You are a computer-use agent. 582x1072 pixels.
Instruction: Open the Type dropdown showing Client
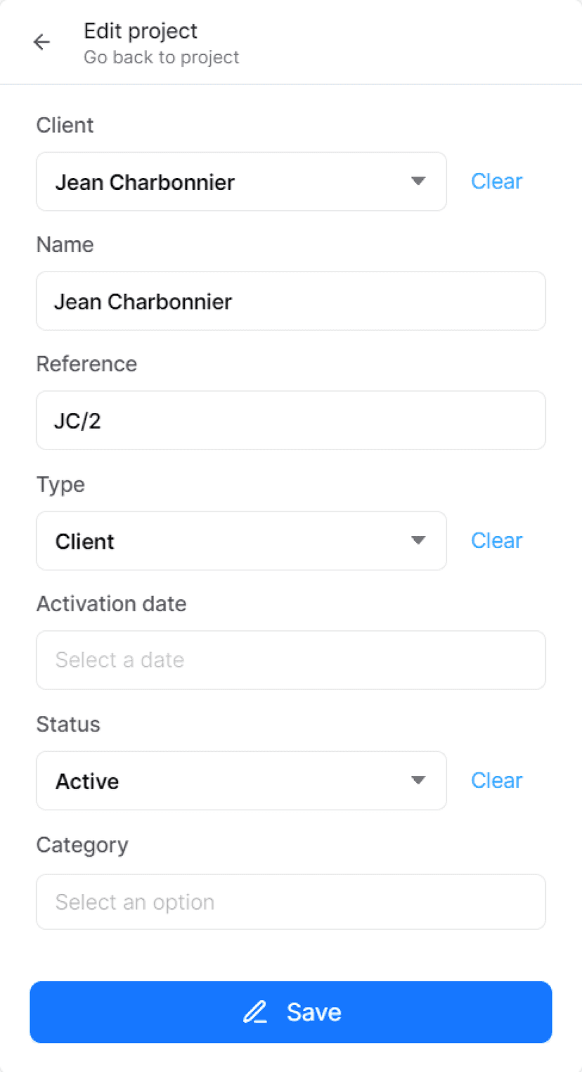point(232,541)
